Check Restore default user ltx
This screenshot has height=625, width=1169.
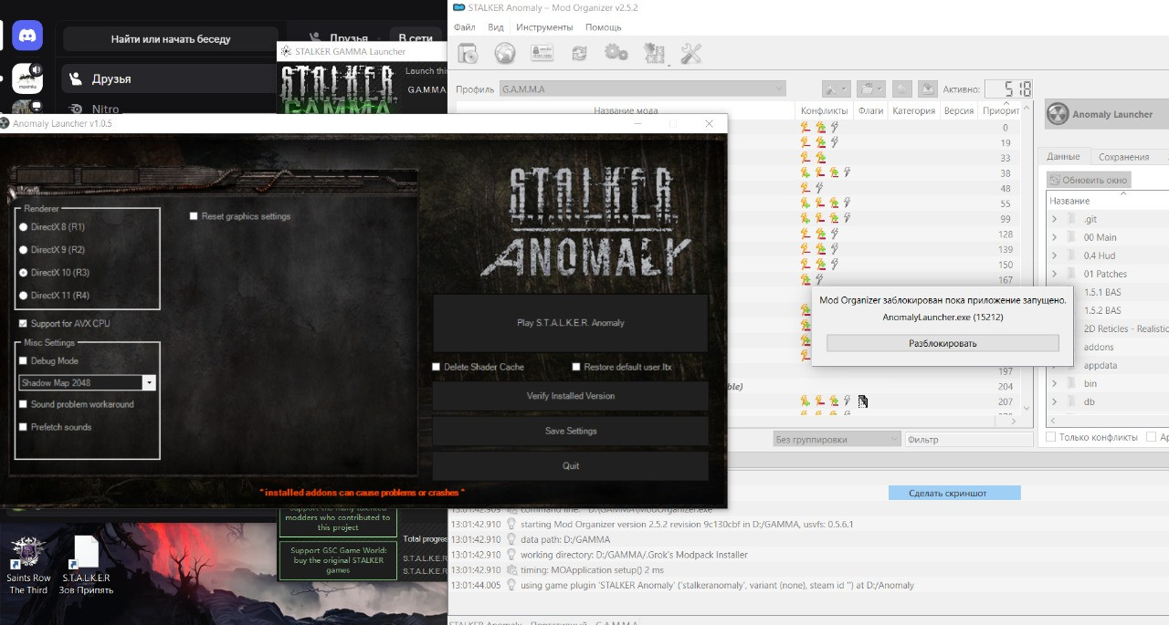pyautogui.click(x=576, y=367)
